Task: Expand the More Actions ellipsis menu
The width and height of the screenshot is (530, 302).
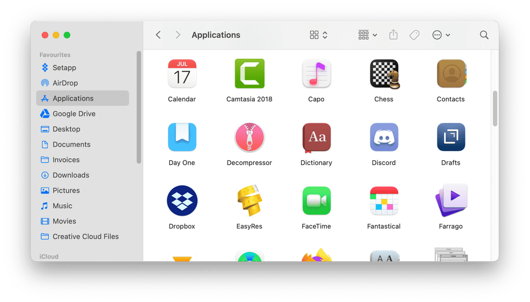Action: (441, 35)
